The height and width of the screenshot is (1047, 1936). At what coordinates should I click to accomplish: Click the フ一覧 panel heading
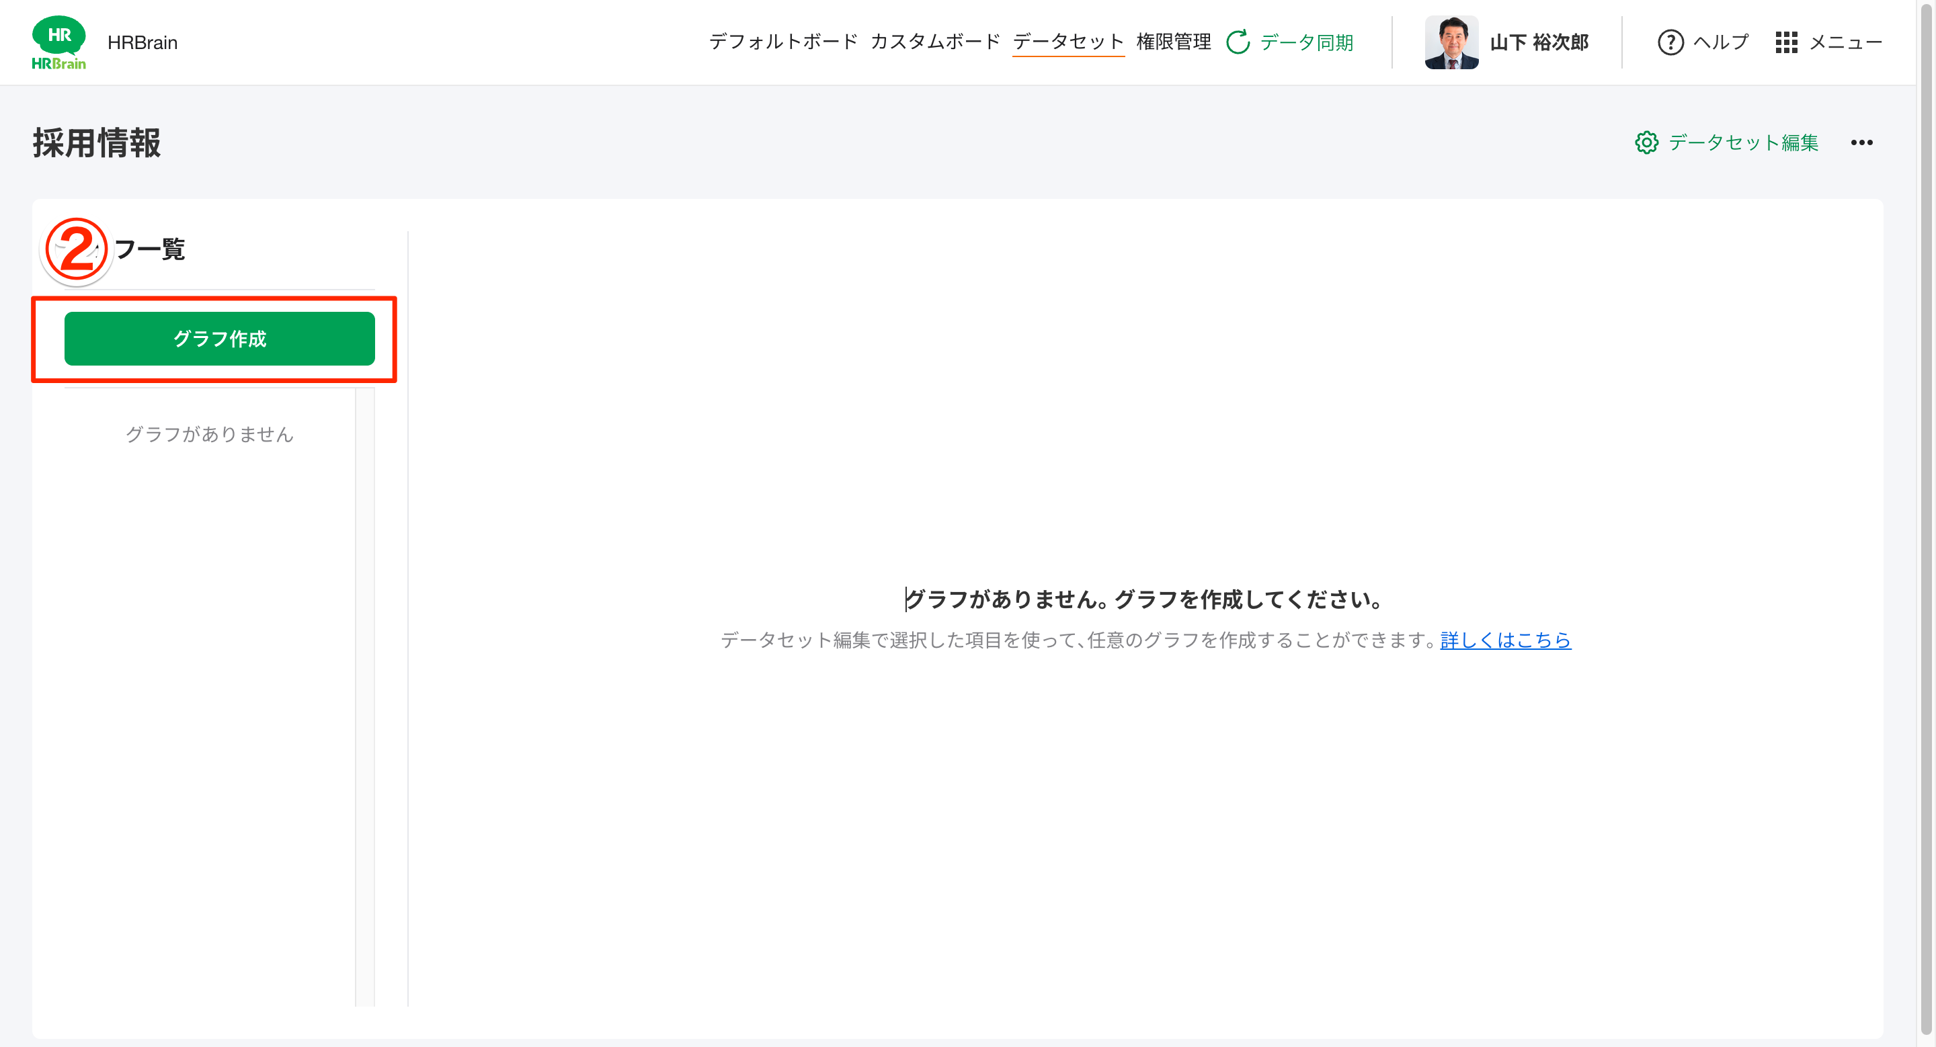[151, 250]
